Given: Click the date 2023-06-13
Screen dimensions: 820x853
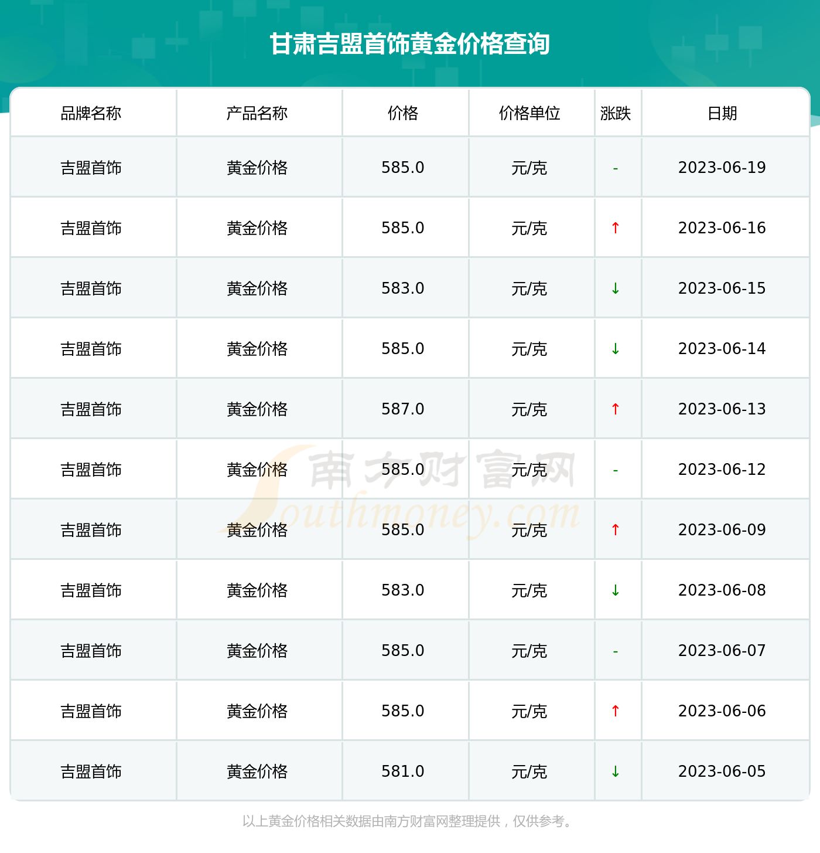Looking at the screenshot, I should pos(722,409).
